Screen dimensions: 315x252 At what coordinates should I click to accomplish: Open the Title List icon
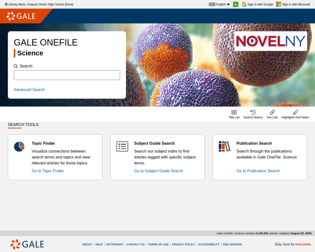[234, 112]
